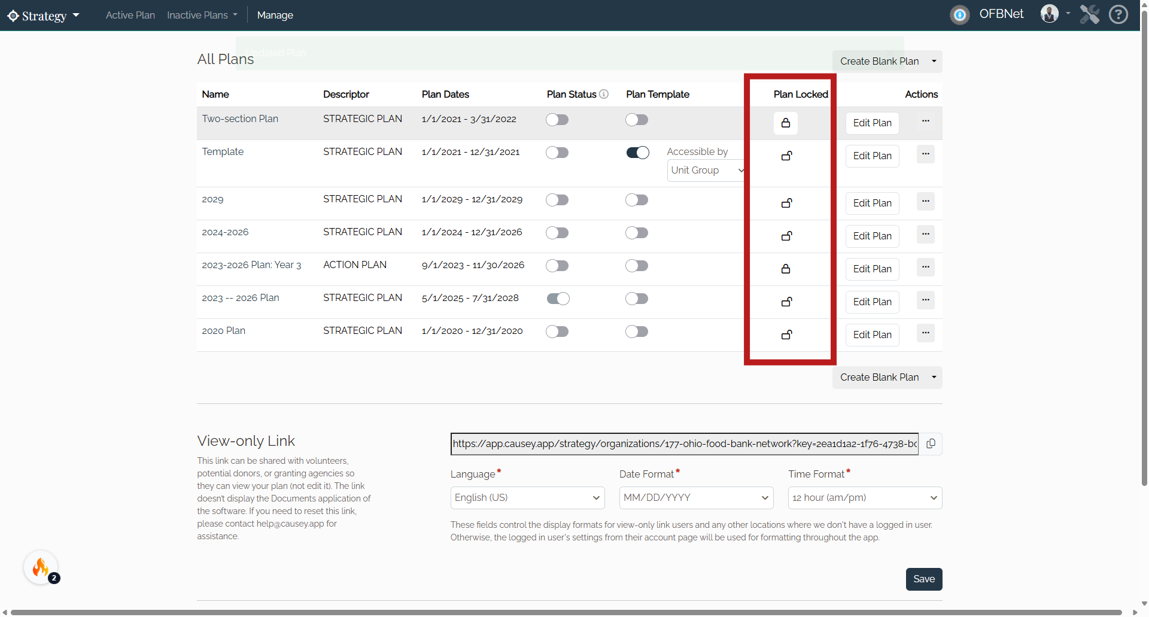Viewport: 1149px width, 617px height.
Task: Go to the Active Plan tab
Action: click(130, 16)
